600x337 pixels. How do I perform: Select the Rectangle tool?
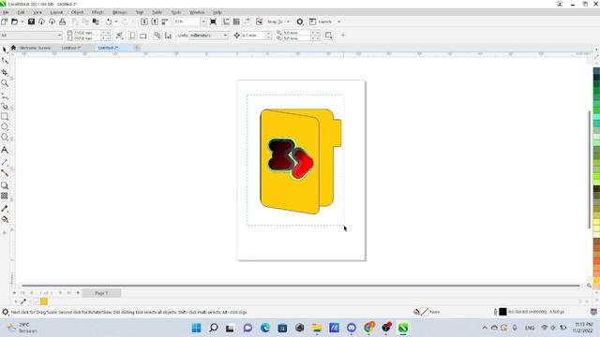coord(5,116)
